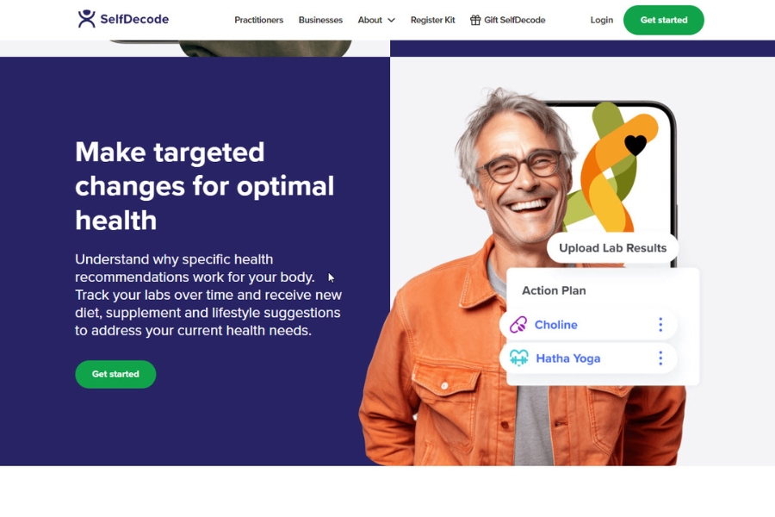This screenshot has width=775, height=517.
Task: Go to the Practitioners page
Action: 258,20
